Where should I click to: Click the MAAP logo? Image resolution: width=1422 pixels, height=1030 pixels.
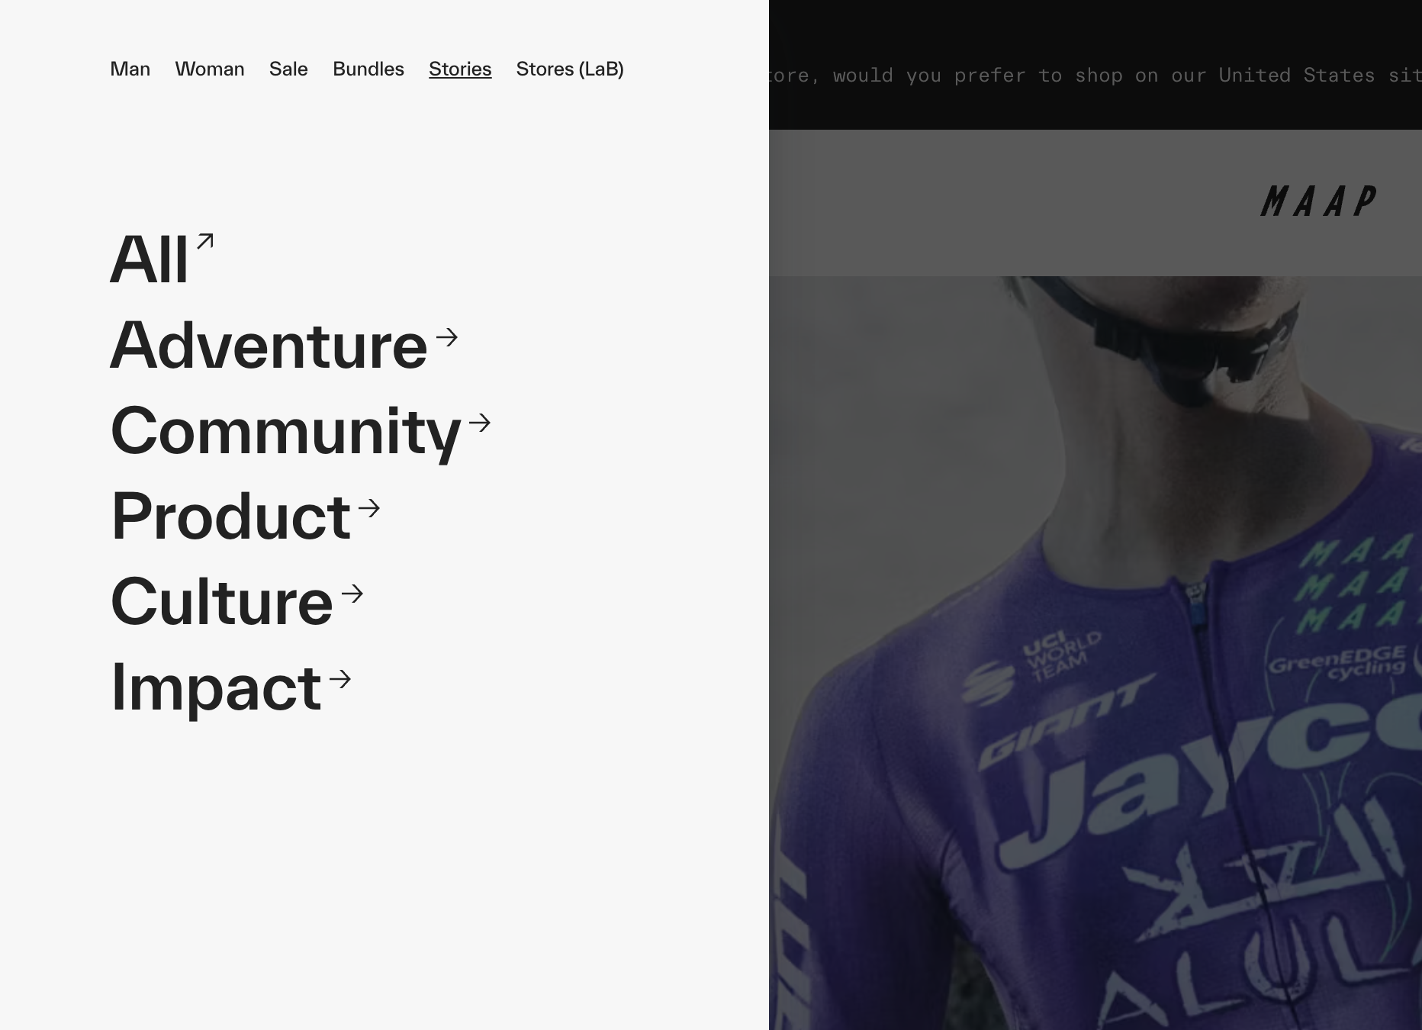1318,202
